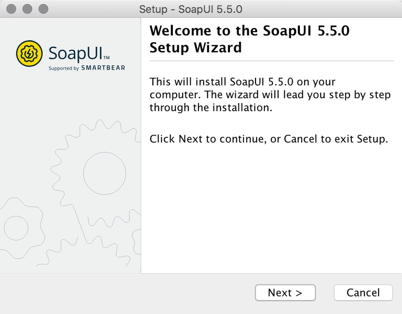Select the Welcome heading text

[250, 39]
